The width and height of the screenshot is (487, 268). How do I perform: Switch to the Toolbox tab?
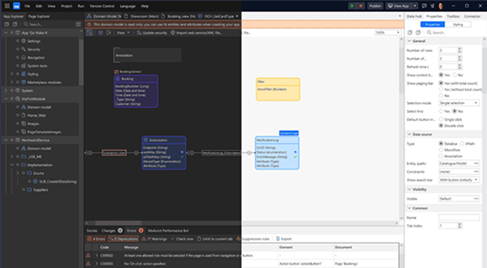click(453, 16)
